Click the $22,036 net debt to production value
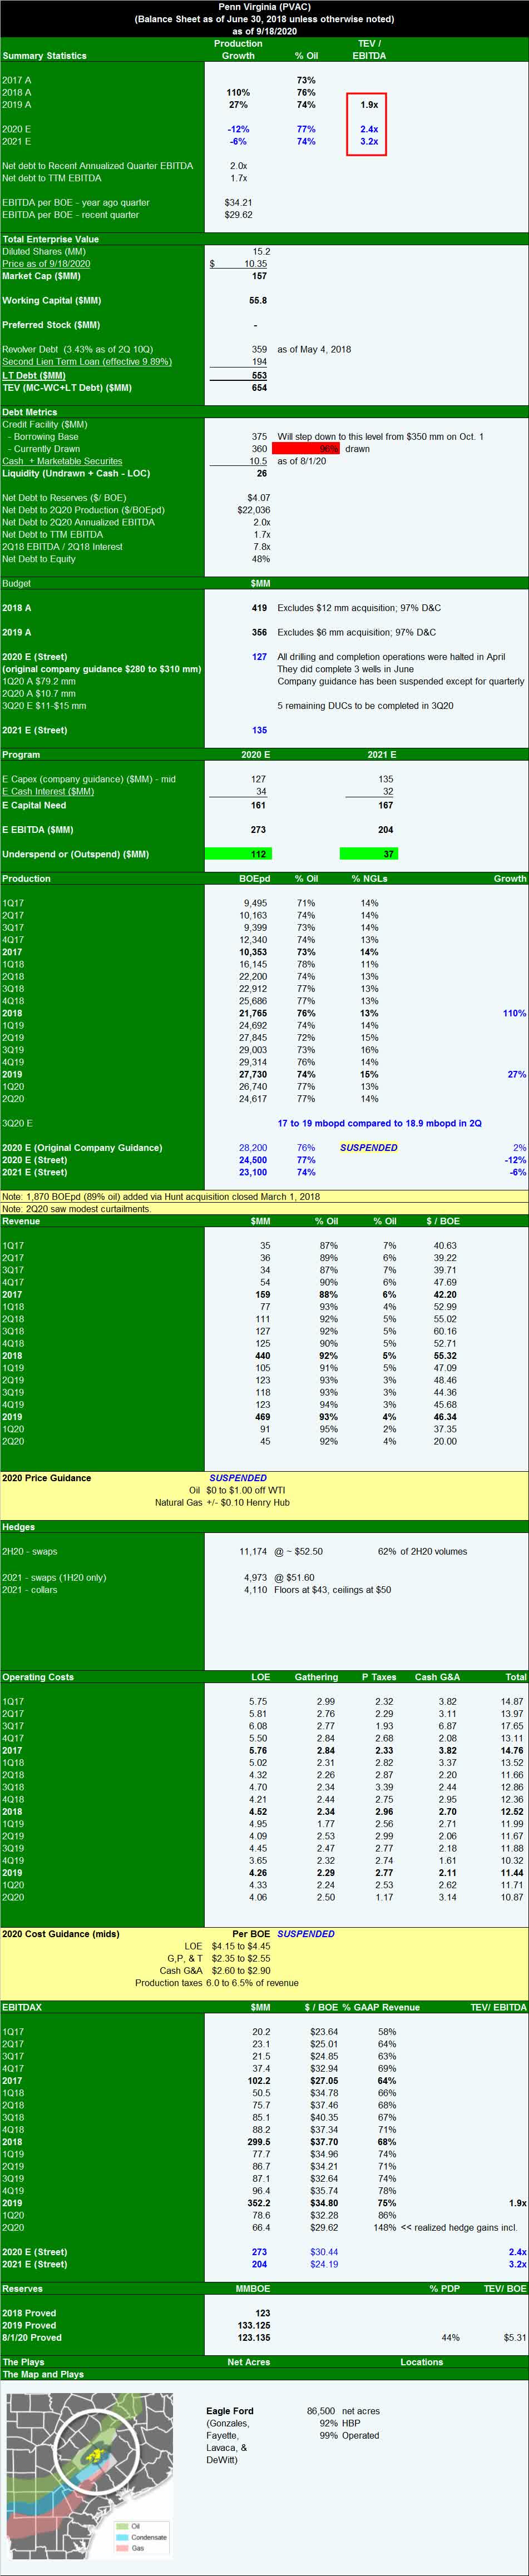This screenshot has height=2576, width=529. pyautogui.click(x=254, y=510)
